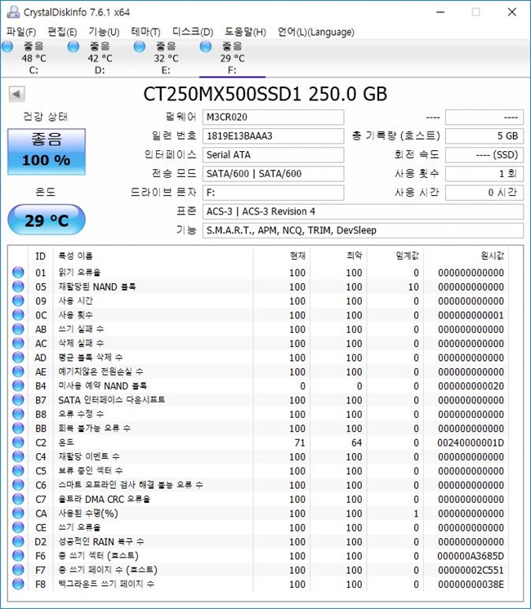Viewport: 531px width, 609px height.
Task: Select the row SATA 인터페이스 다운시프트
Action: coord(258,400)
